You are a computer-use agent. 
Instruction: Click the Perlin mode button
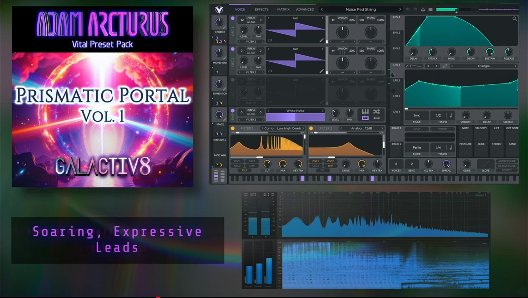pyautogui.click(x=417, y=147)
